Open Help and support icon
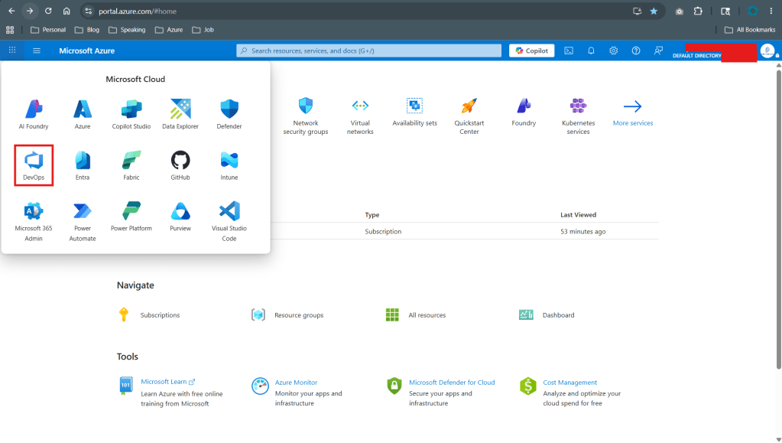The height and width of the screenshot is (443, 782). pyautogui.click(x=636, y=50)
